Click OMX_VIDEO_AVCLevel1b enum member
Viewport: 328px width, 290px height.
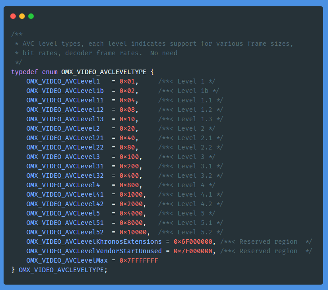[65, 91]
